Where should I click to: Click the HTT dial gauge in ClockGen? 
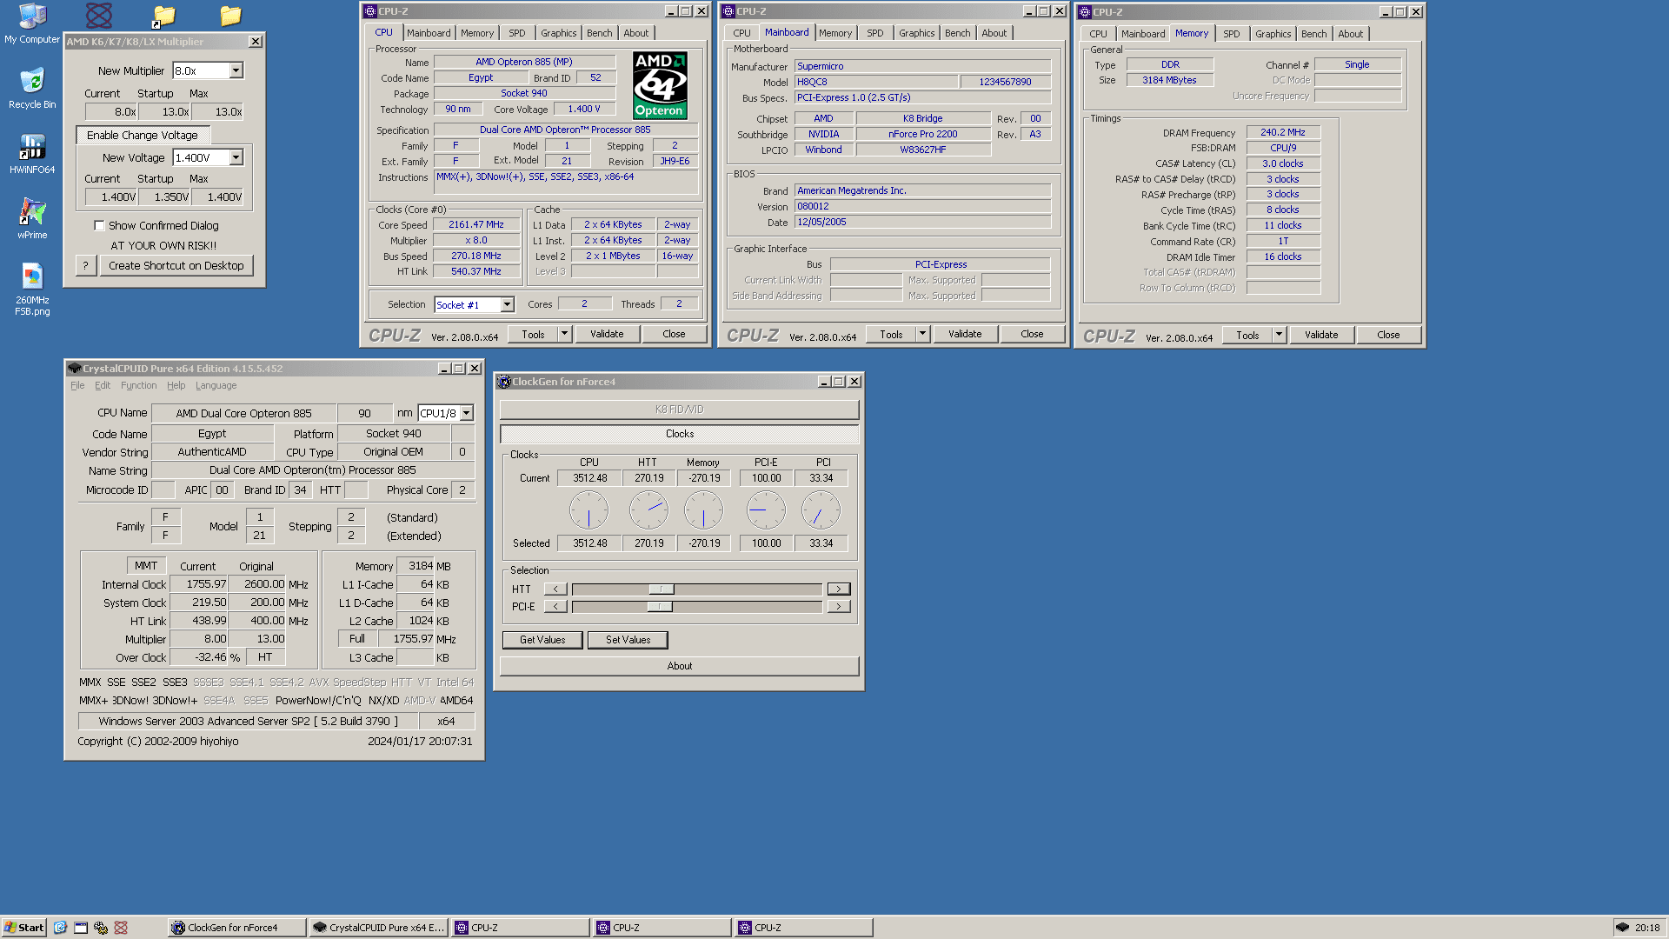648,510
